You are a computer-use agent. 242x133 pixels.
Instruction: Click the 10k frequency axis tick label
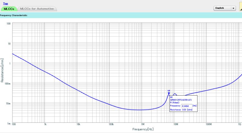pos(78,124)
